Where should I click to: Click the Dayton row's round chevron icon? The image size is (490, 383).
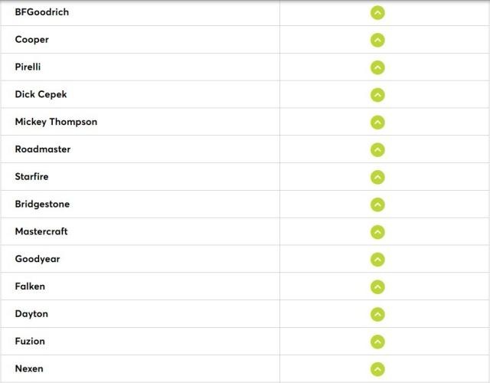point(377,315)
